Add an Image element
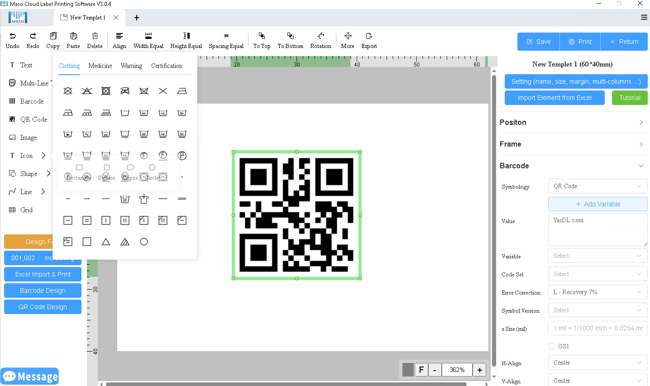650x386 pixels. pos(23,138)
